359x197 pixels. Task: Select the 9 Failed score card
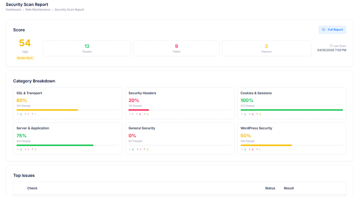(x=176, y=48)
